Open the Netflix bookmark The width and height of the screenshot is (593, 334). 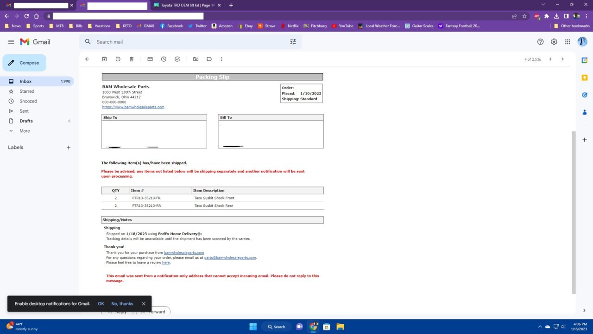pos(290,26)
